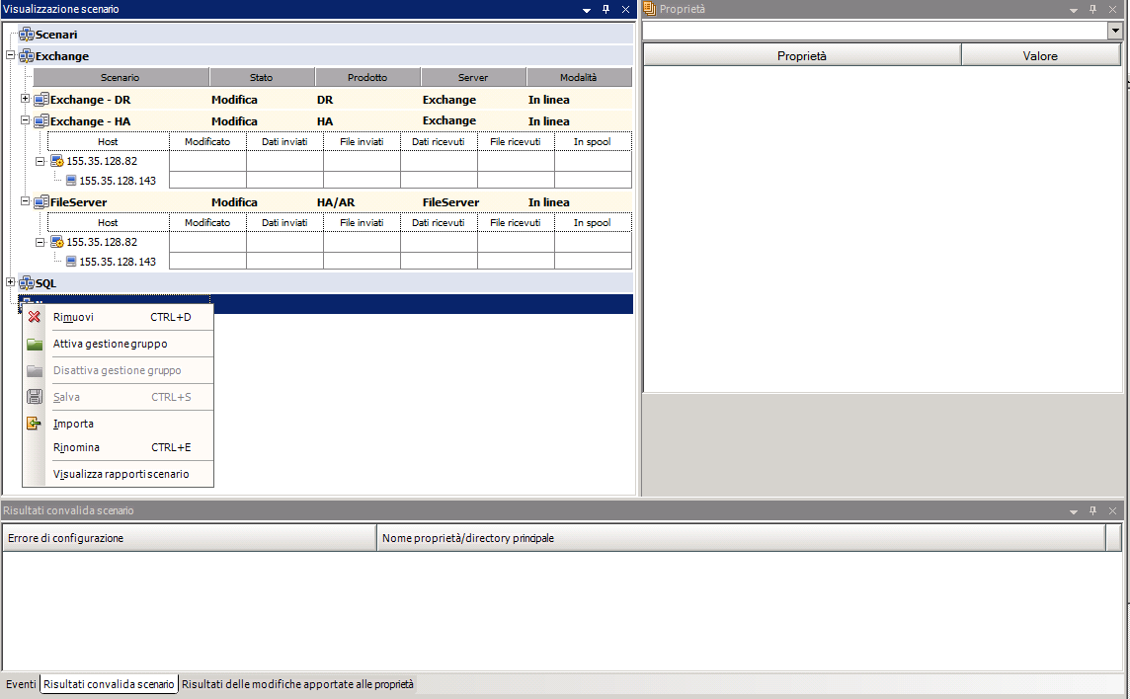1130x699 pixels.
Task: Click the Exchange - HA scenario icon
Action: [x=41, y=121]
